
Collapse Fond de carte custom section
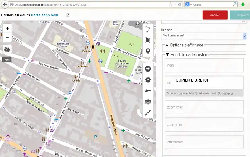[x=187, y=54]
